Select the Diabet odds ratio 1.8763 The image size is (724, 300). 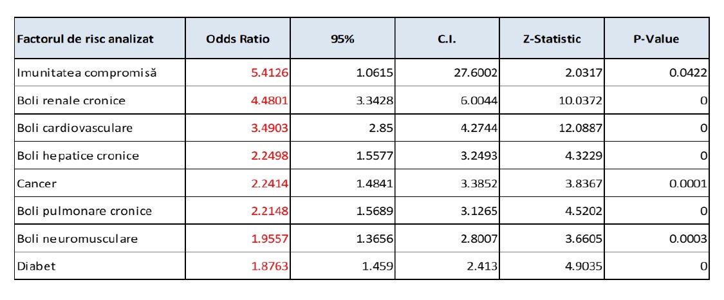pyautogui.click(x=269, y=265)
